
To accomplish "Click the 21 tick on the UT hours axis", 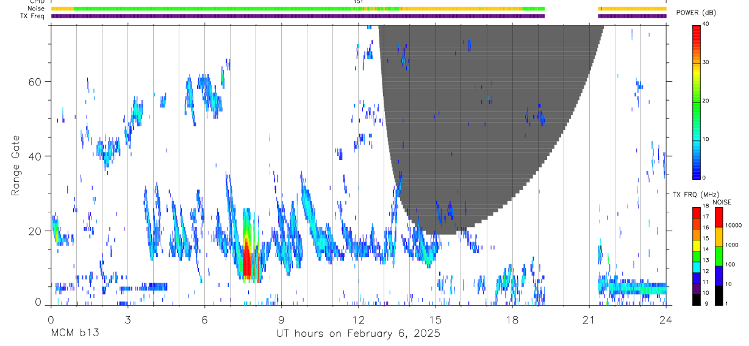I will coord(589,319).
